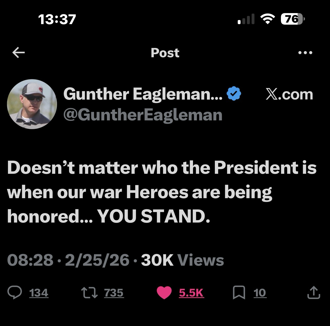This screenshot has width=330, height=326.
Task: Open the three-dot more options menu
Action: pyautogui.click(x=305, y=53)
